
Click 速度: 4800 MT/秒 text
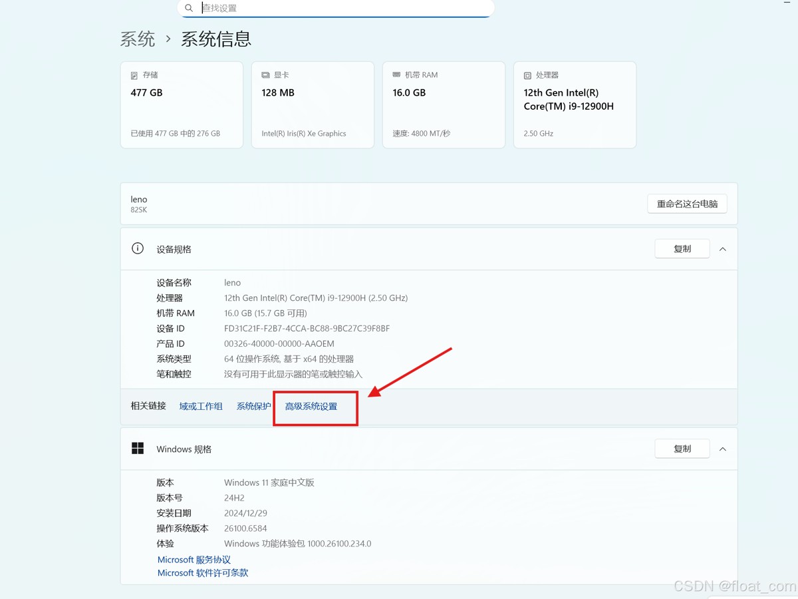coord(422,134)
